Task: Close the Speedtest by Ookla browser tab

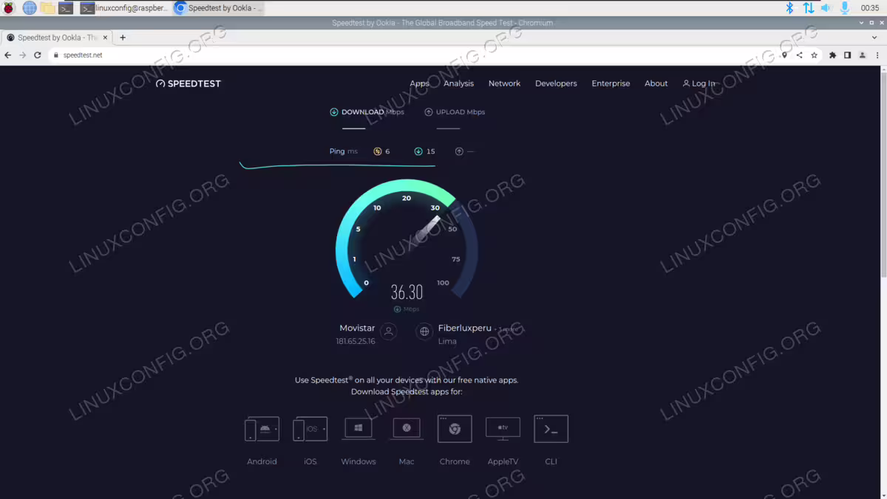Action: 105,38
